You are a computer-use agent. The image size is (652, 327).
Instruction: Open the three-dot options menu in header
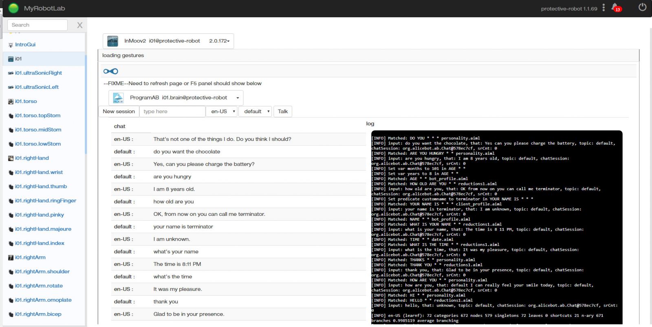pyautogui.click(x=604, y=8)
